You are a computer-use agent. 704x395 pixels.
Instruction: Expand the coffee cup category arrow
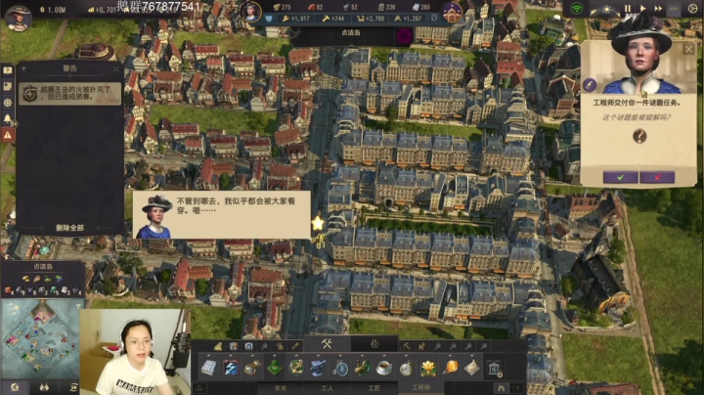click(x=384, y=357)
